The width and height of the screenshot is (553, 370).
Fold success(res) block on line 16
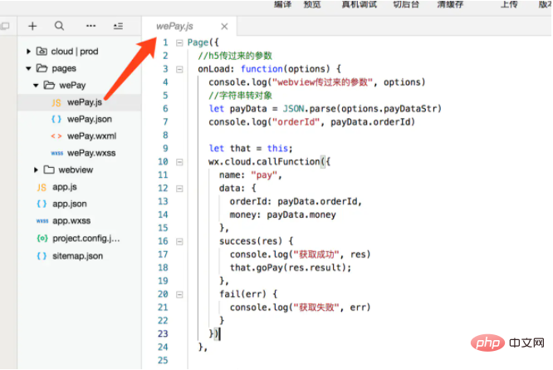click(179, 241)
